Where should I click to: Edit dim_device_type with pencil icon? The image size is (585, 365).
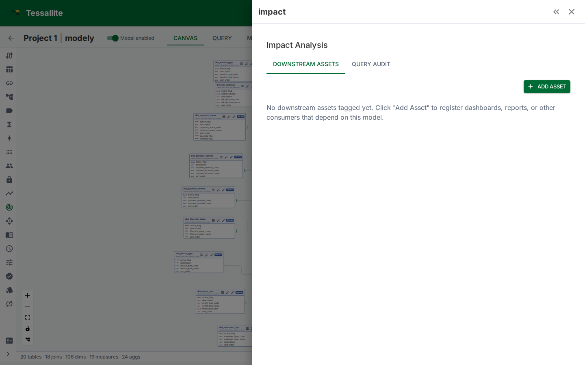[211, 255]
